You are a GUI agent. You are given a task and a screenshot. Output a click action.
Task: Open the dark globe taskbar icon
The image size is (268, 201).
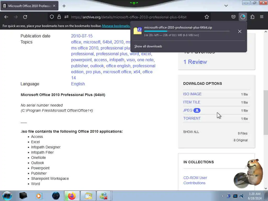click(x=56, y=196)
